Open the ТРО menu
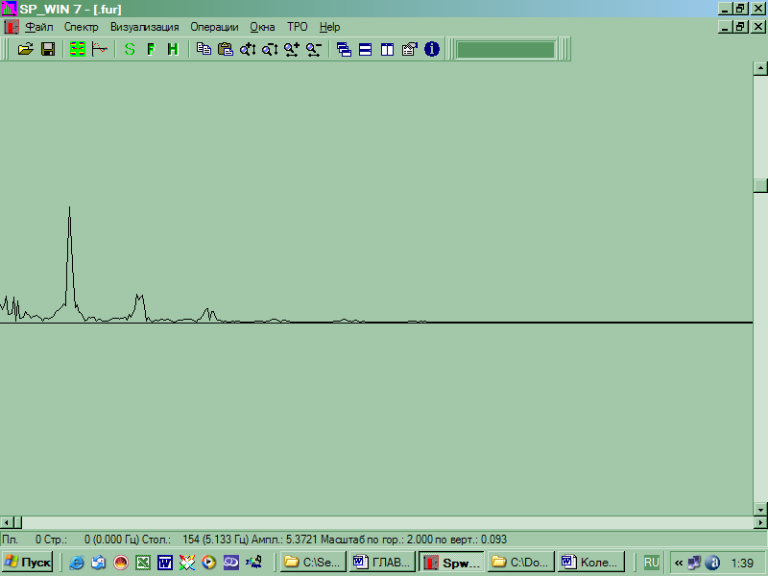Viewport: 768px width, 576px height. (298, 27)
